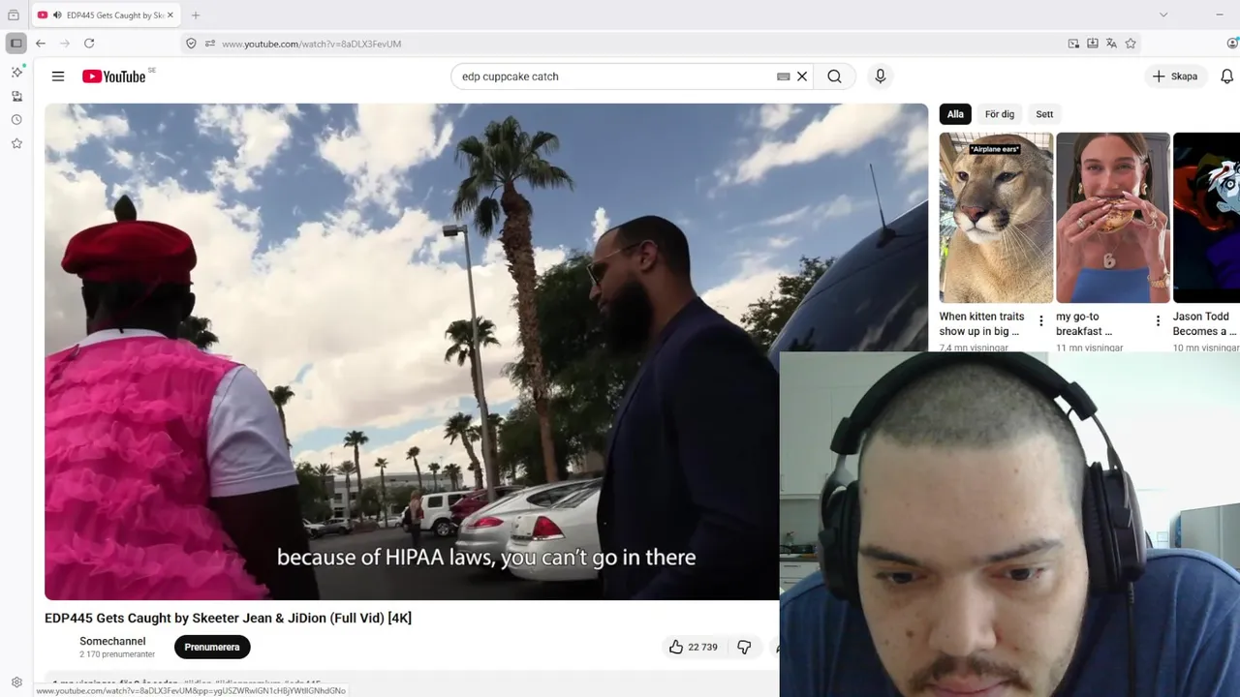Open the 'Somechannel' channel link
Screen dimensions: 1240x697
112,641
